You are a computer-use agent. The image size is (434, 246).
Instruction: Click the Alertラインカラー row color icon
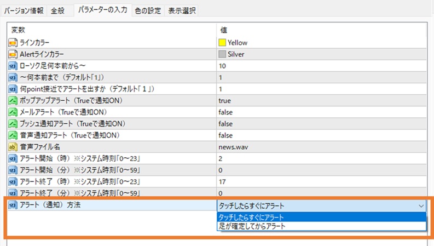[13, 54]
